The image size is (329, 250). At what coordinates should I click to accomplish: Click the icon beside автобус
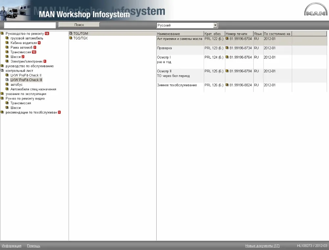coord(7,84)
